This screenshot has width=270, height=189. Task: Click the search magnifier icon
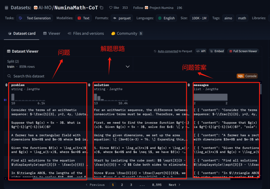9,76
